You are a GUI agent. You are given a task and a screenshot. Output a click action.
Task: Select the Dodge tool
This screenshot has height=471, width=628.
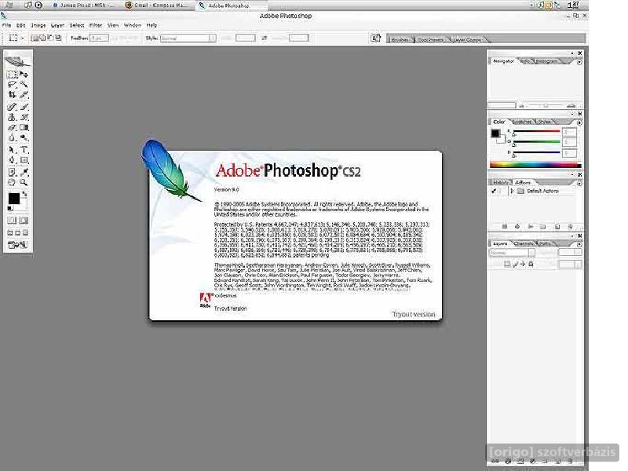pyautogui.click(x=24, y=138)
